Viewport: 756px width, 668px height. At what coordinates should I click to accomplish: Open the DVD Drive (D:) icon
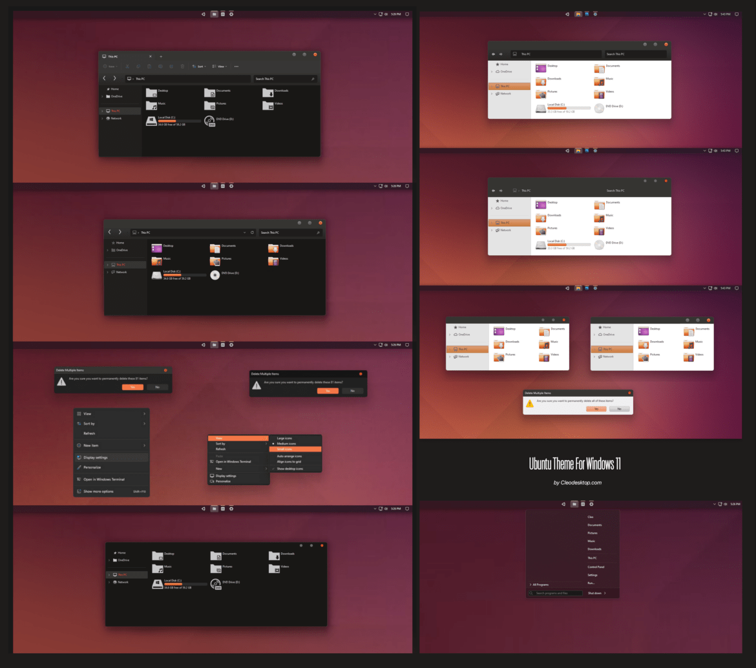[210, 120]
